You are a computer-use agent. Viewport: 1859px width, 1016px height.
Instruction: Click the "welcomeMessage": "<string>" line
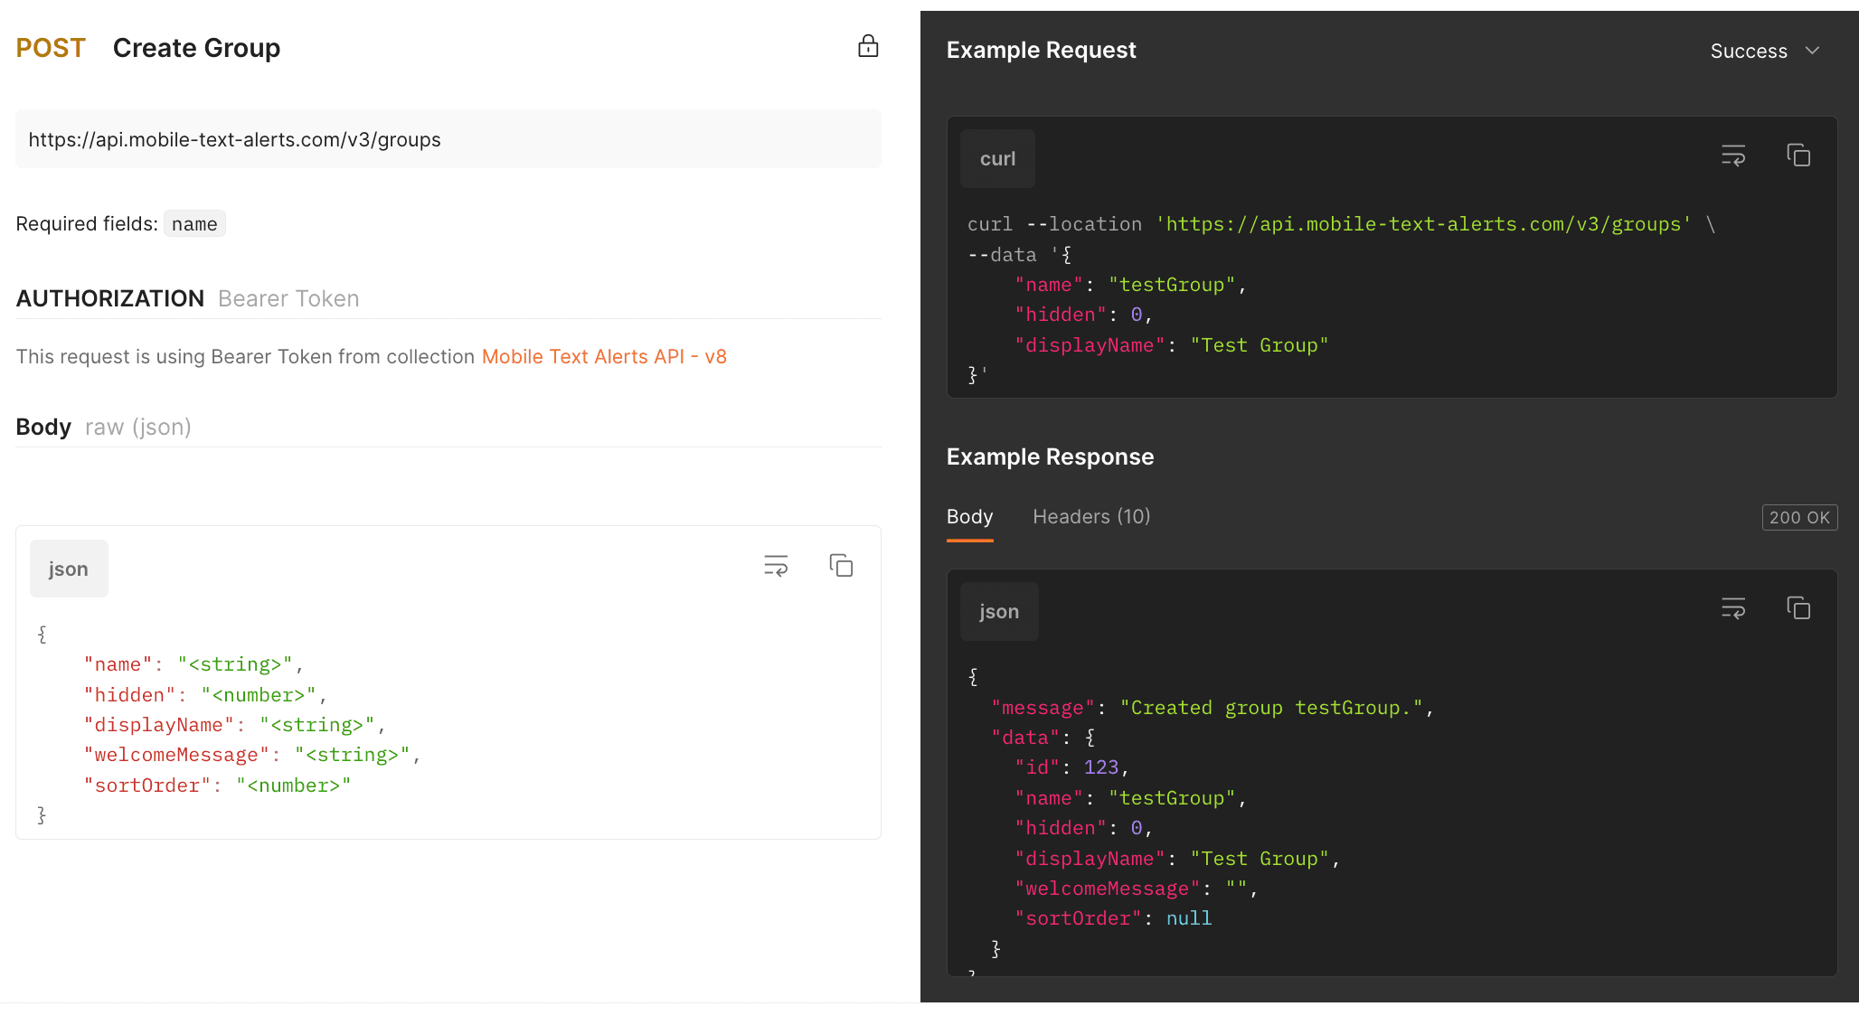(252, 755)
